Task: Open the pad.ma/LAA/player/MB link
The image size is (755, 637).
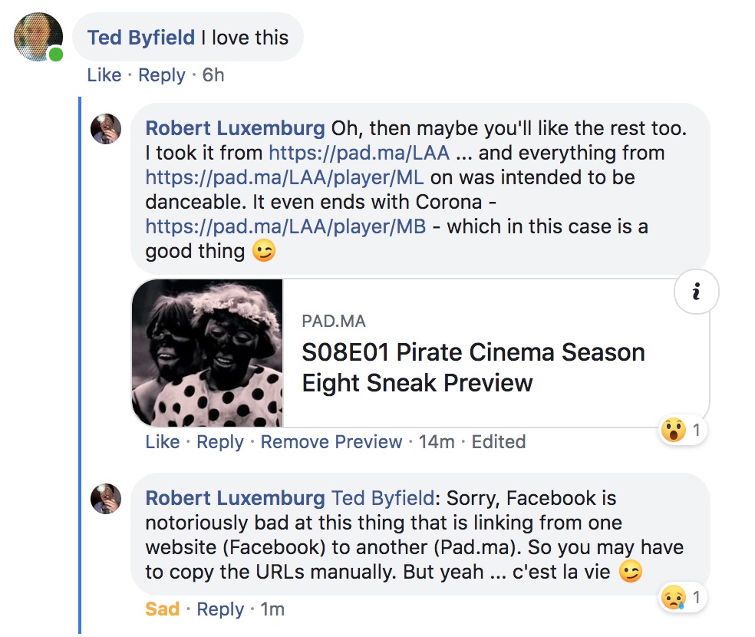Action: (x=285, y=226)
